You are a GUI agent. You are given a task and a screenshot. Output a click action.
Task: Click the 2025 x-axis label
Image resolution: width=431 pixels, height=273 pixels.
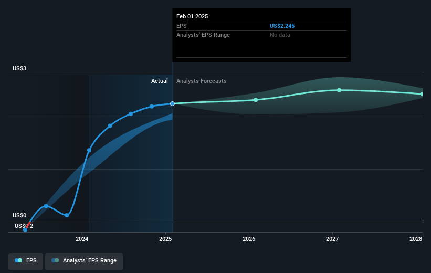pos(165,239)
